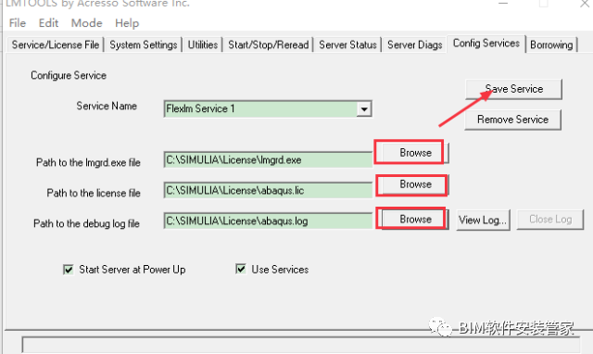Screen dimensions: 593x354
Task: Click the Remove Service button
Action: click(512, 120)
